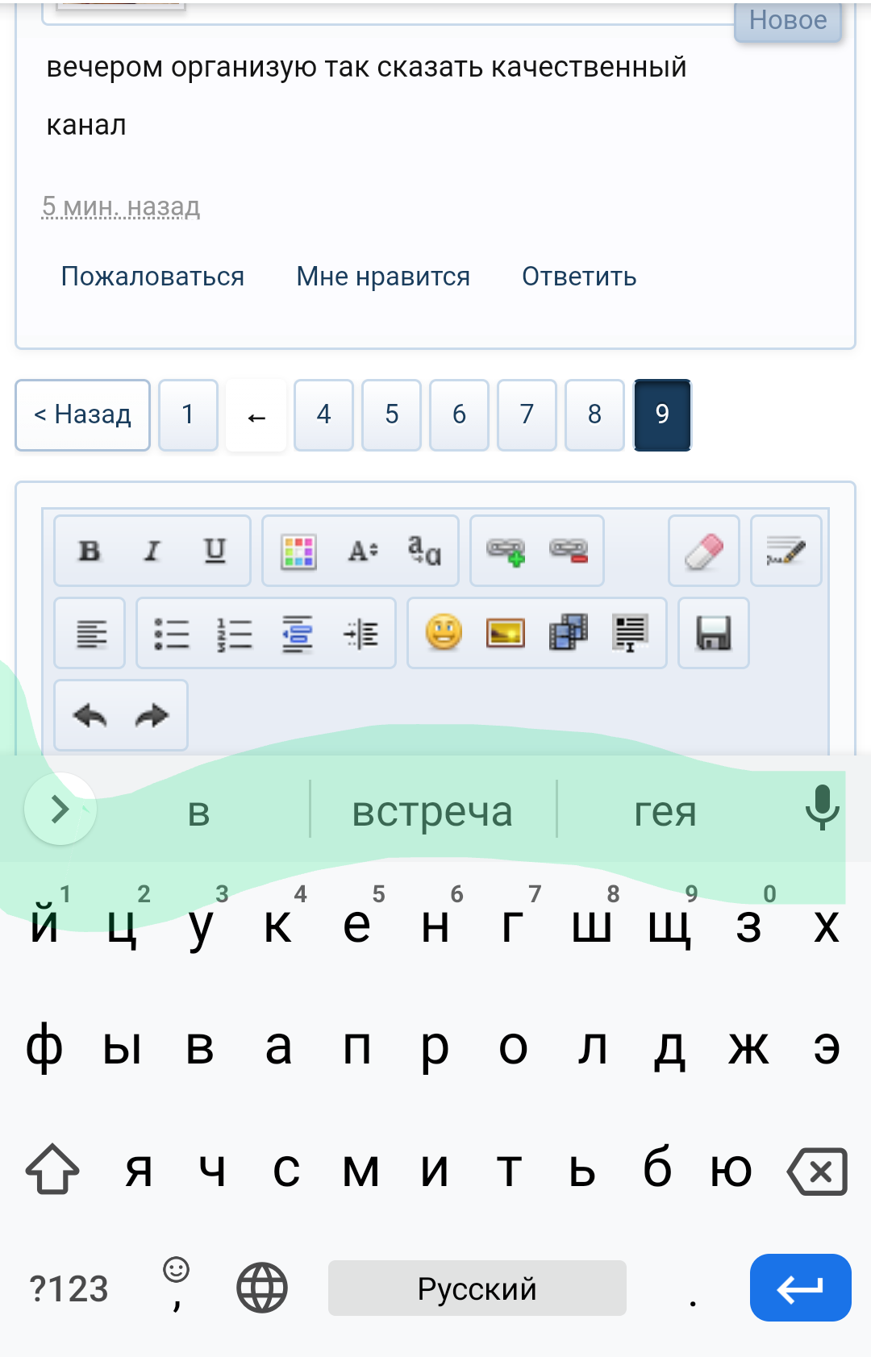Toggle underline formatting in the editor
Screen dimensions: 871x1357
(215, 551)
